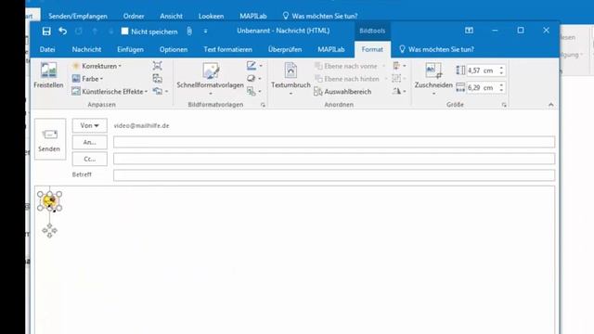Viewport: 594px width, 334px height.
Task: Open the Korrekturen dropdown
Action: (x=97, y=66)
